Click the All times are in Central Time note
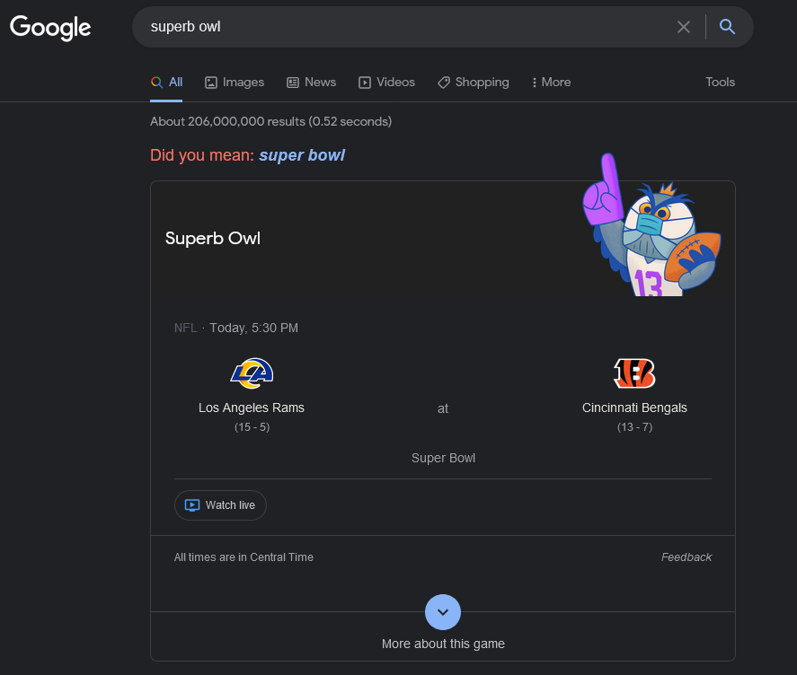 click(x=244, y=557)
